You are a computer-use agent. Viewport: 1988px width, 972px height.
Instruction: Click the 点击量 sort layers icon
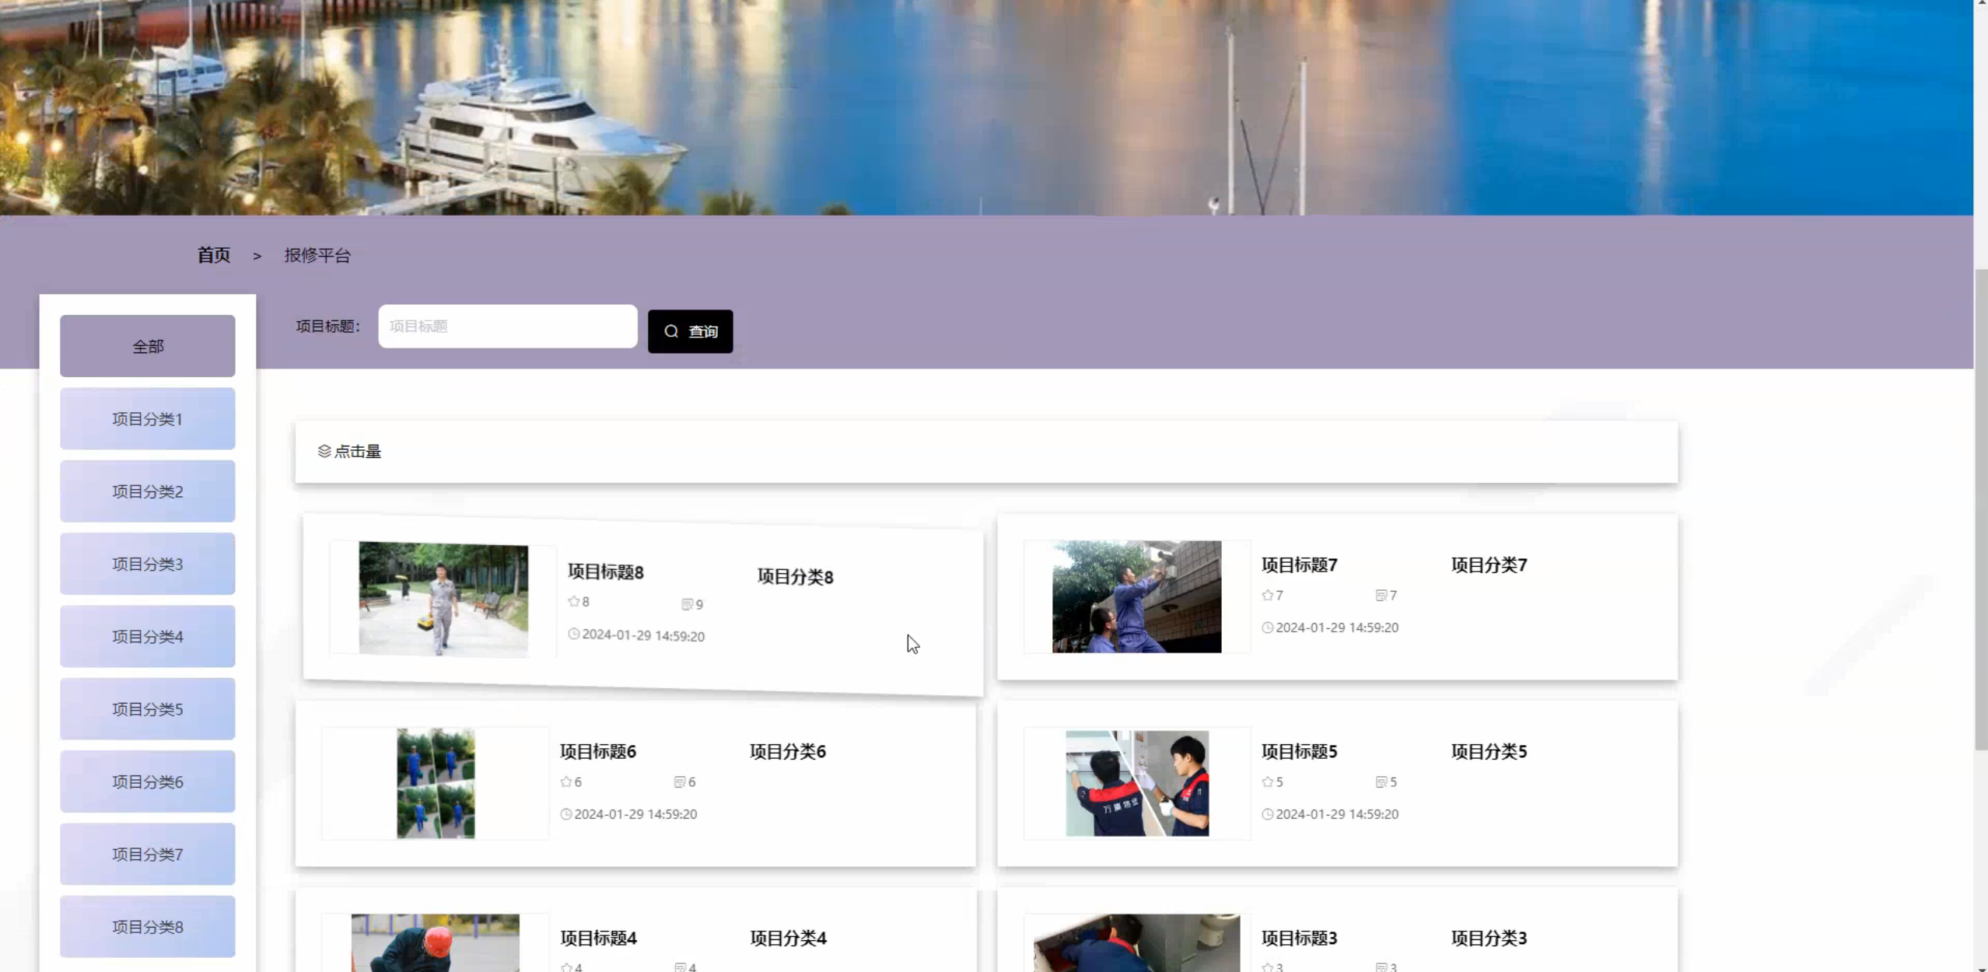coord(324,451)
